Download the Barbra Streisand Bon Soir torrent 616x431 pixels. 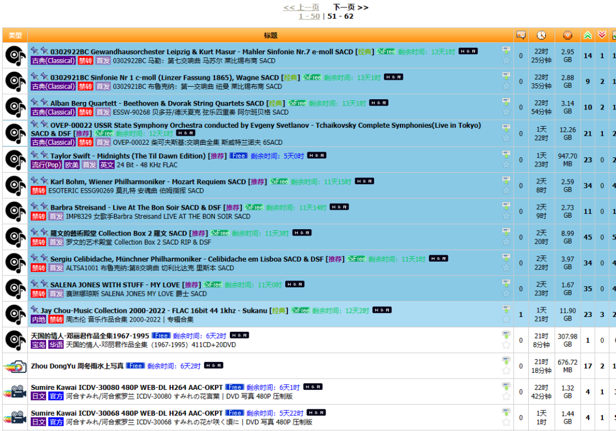pyautogui.click(x=506, y=206)
